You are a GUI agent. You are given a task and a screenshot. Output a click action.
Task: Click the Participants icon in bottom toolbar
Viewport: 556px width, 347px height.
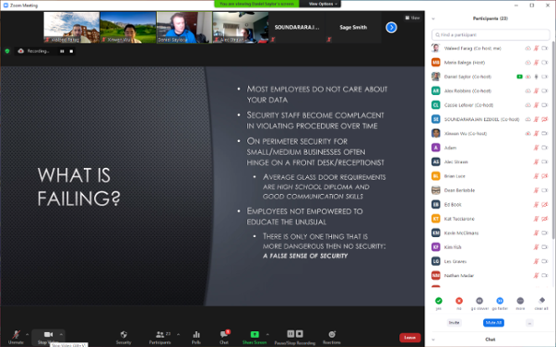click(160, 334)
